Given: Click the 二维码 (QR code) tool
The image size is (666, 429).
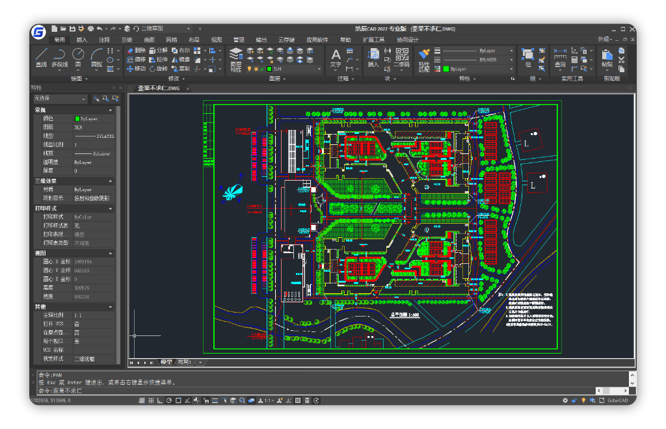Looking at the screenshot, I should [x=401, y=58].
